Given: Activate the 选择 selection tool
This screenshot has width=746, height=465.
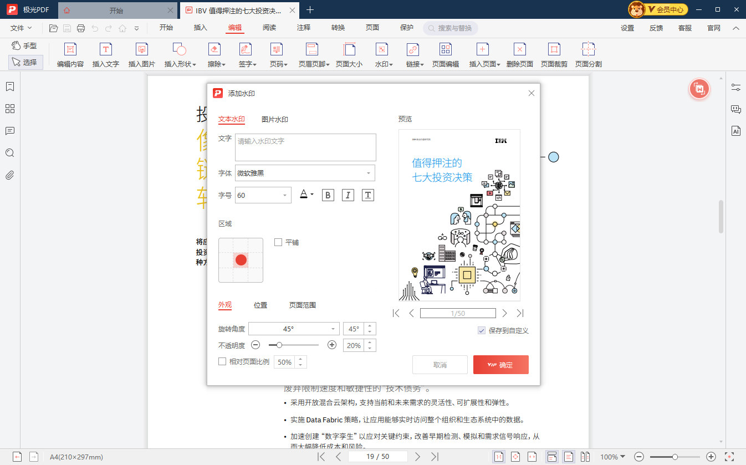Looking at the screenshot, I should tap(25, 62).
